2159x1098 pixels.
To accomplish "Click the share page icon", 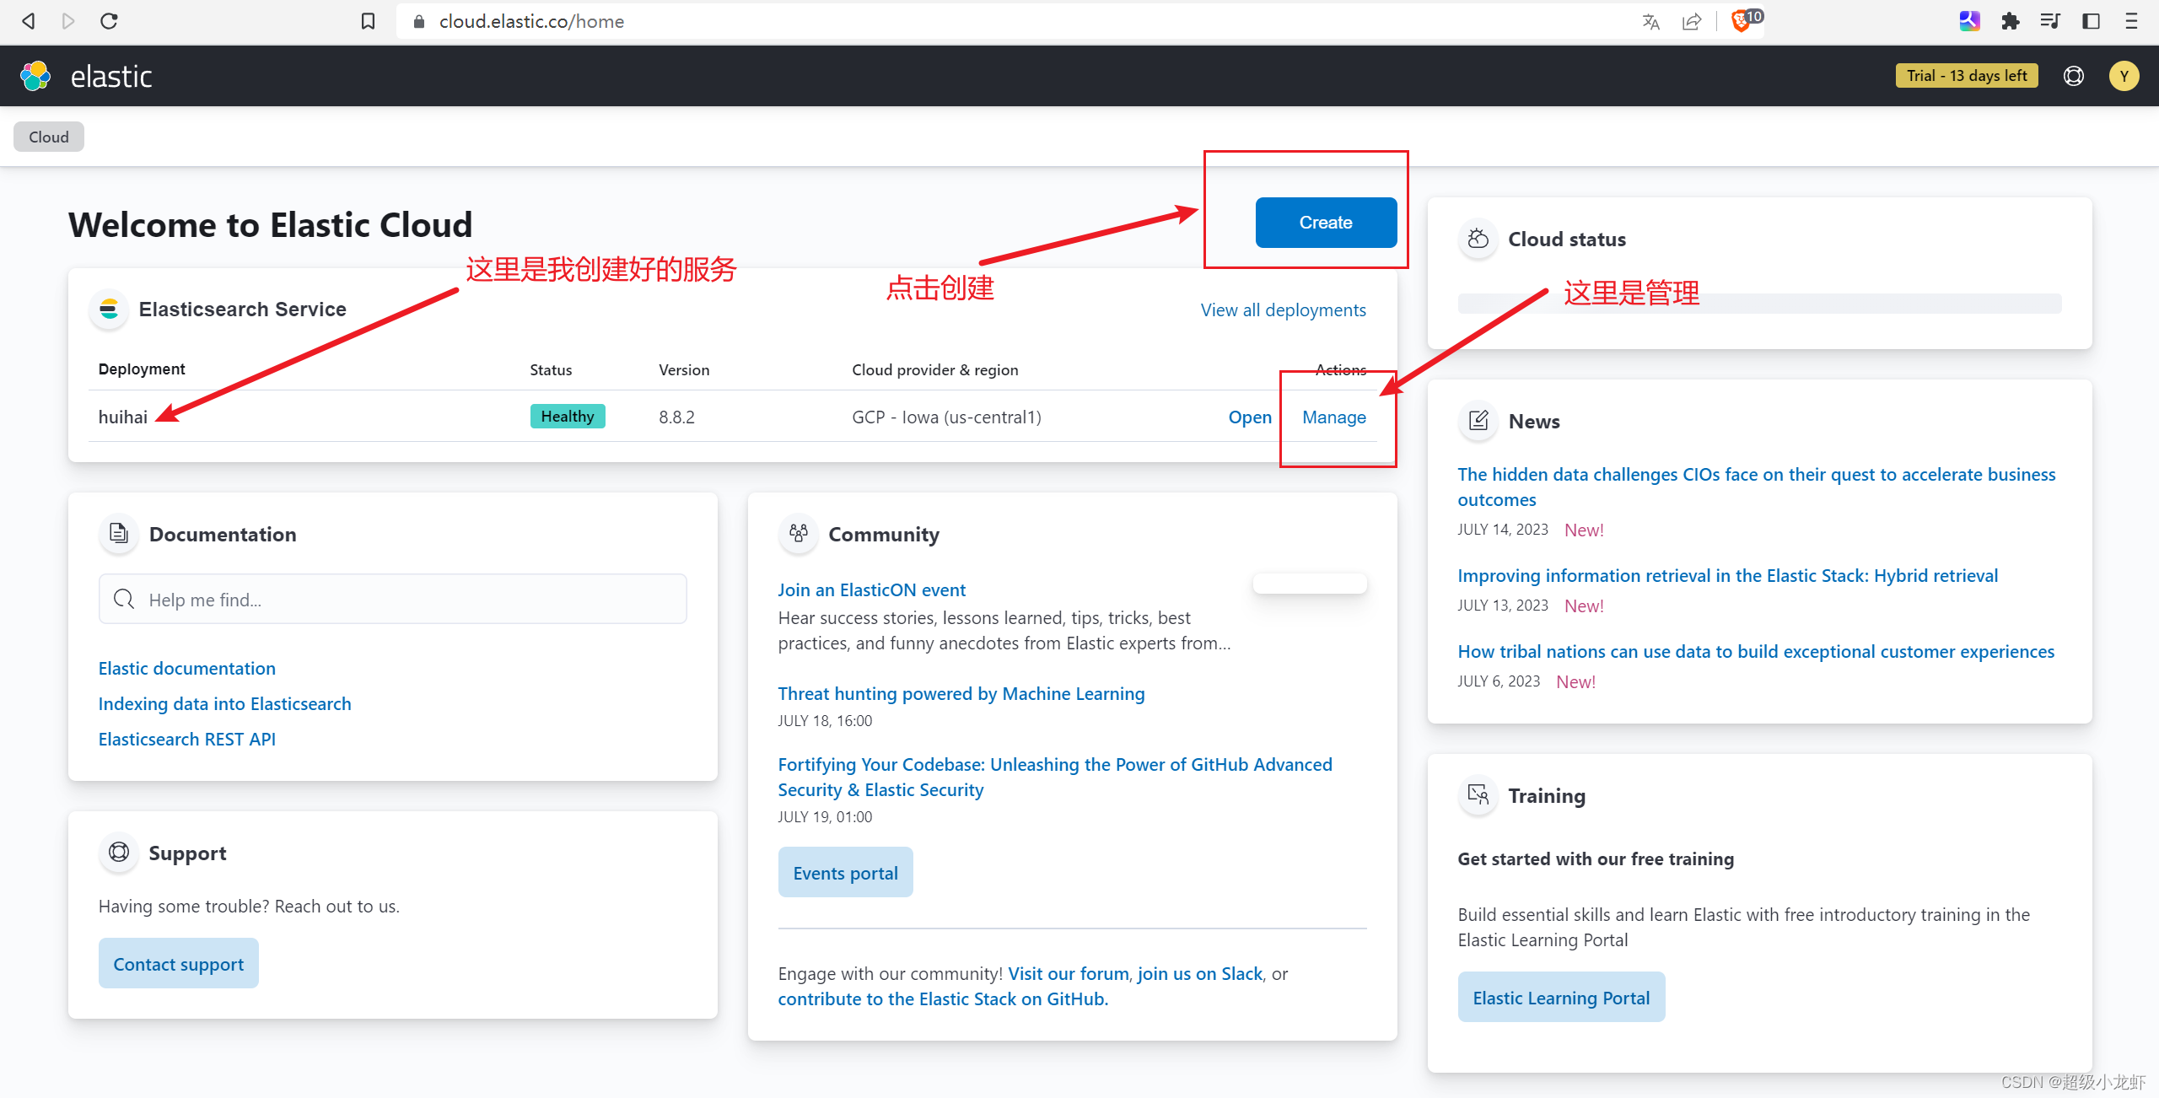I will [x=1692, y=22].
